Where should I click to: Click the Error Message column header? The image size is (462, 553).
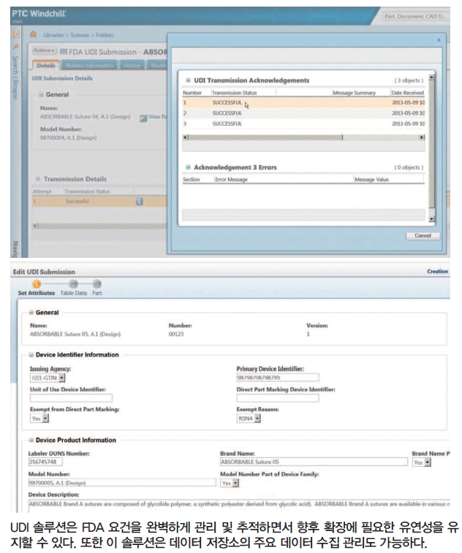[231, 180]
